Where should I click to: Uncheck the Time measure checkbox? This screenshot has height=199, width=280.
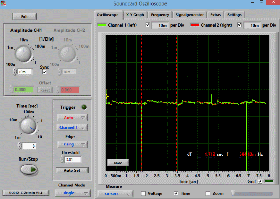(x=176, y=193)
